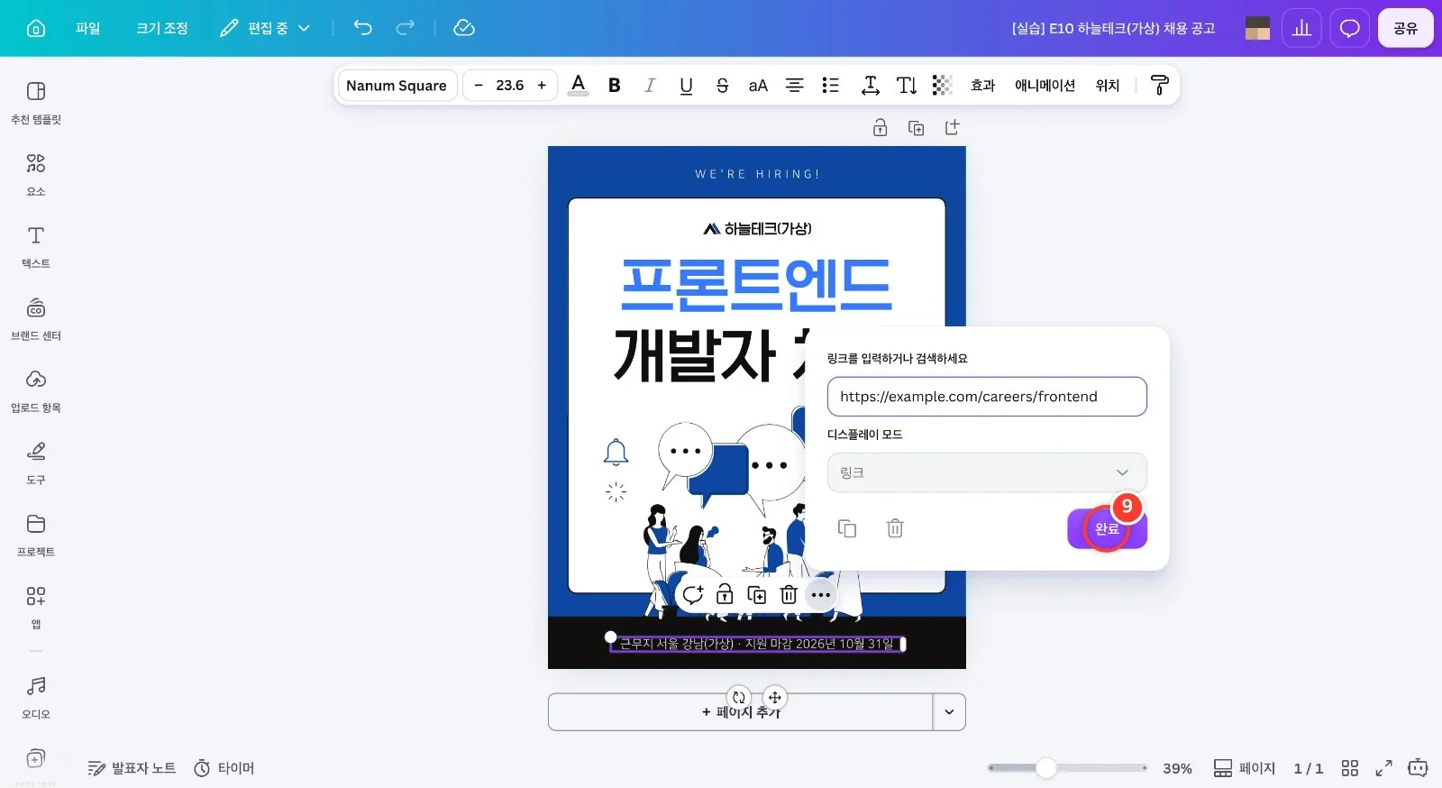The height and width of the screenshot is (788, 1442).
Task: Open the analytics chart icon
Action: pyautogui.click(x=1301, y=28)
